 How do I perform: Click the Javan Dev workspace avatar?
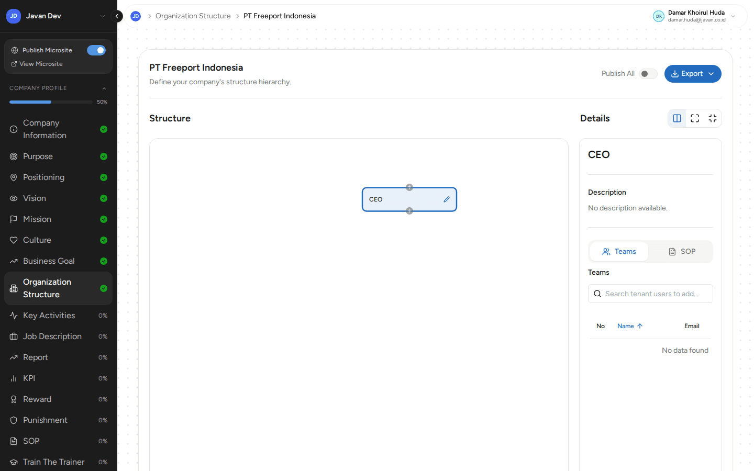[14, 16]
